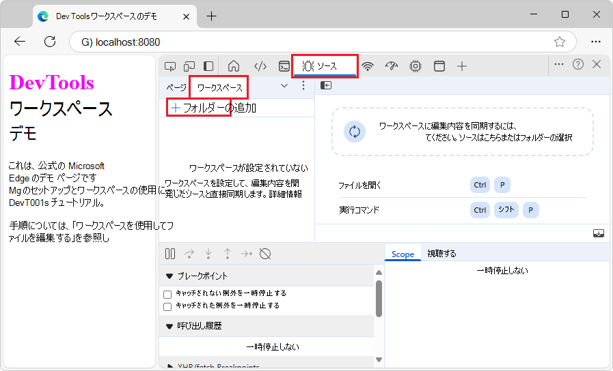Image resolution: width=613 pixels, height=371 pixels.
Task: Click Step into next function call
Action: point(208,254)
